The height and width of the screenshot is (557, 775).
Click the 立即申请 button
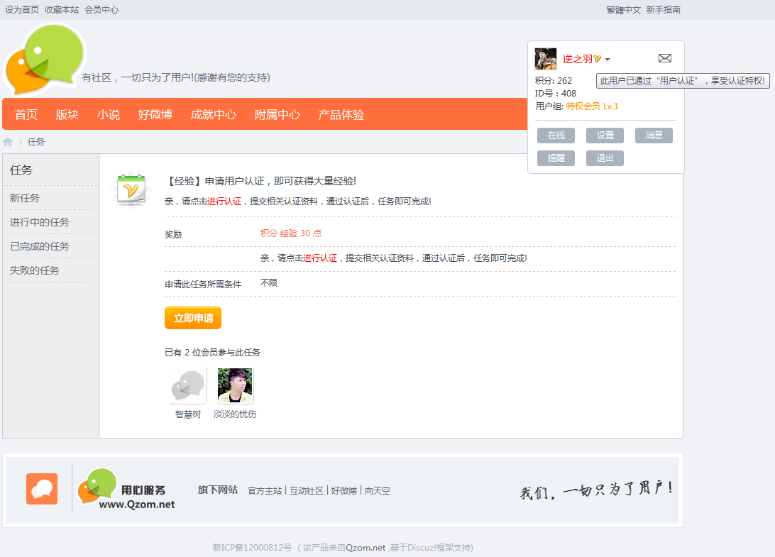(x=193, y=318)
